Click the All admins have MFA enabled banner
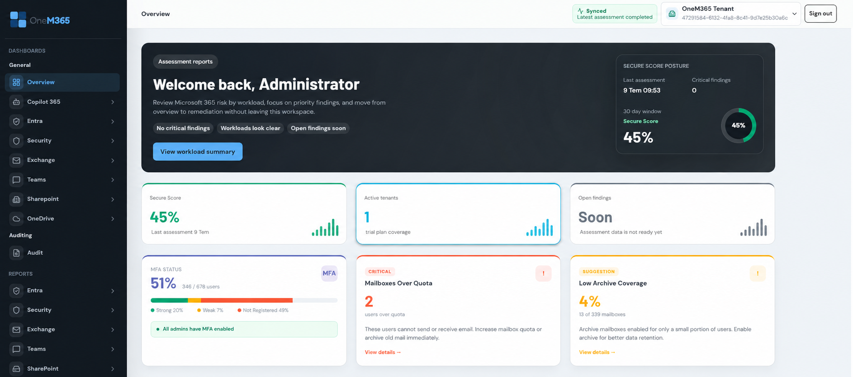853x377 pixels. click(x=244, y=329)
